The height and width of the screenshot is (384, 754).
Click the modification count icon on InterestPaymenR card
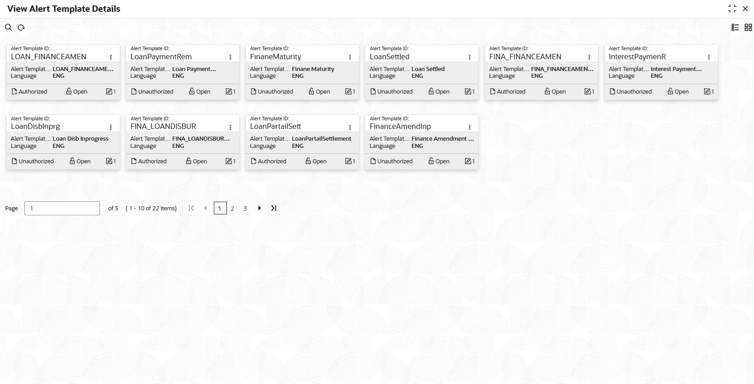coord(708,91)
